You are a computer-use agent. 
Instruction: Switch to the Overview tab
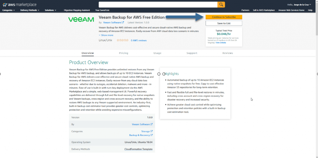88,53
